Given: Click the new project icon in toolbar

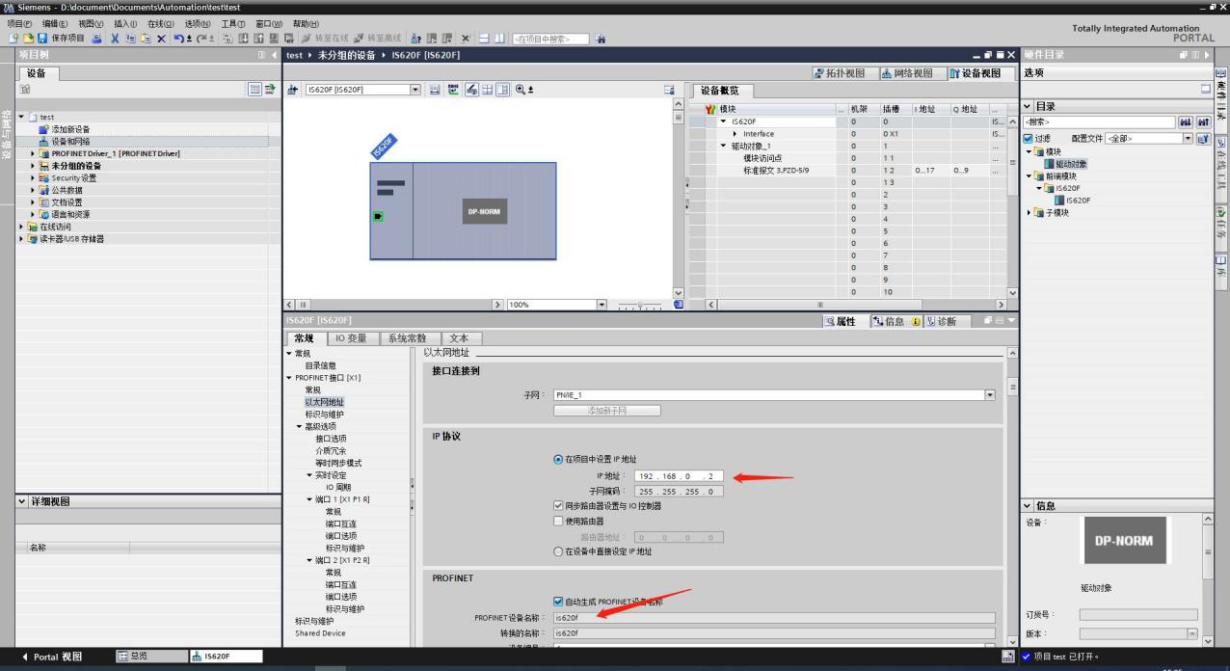Looking at the screenshot, I should pos(13,39).
